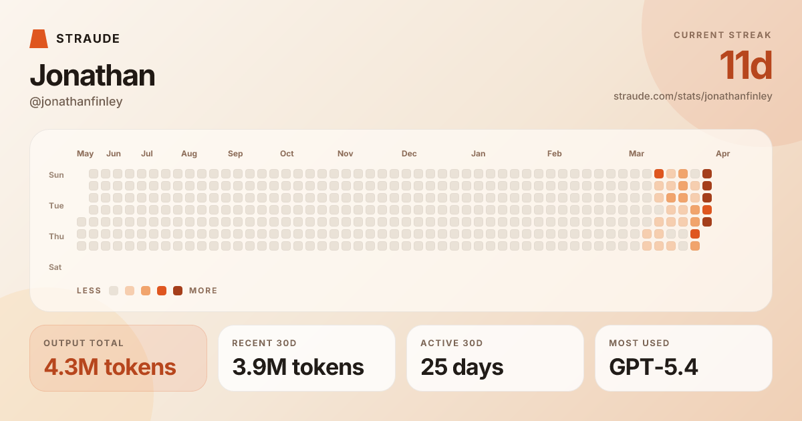
Task: Click the Thu row label
Action: (x=56, y=237)
